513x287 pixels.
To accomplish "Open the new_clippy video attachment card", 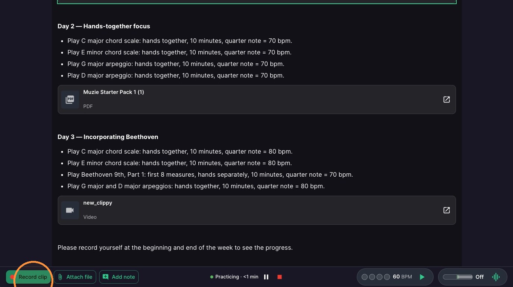I will click(256, 210).
